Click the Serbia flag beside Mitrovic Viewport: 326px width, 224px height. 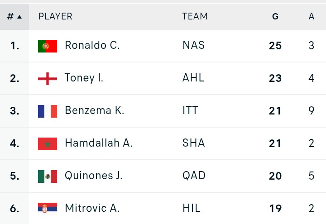pos(48,208)
